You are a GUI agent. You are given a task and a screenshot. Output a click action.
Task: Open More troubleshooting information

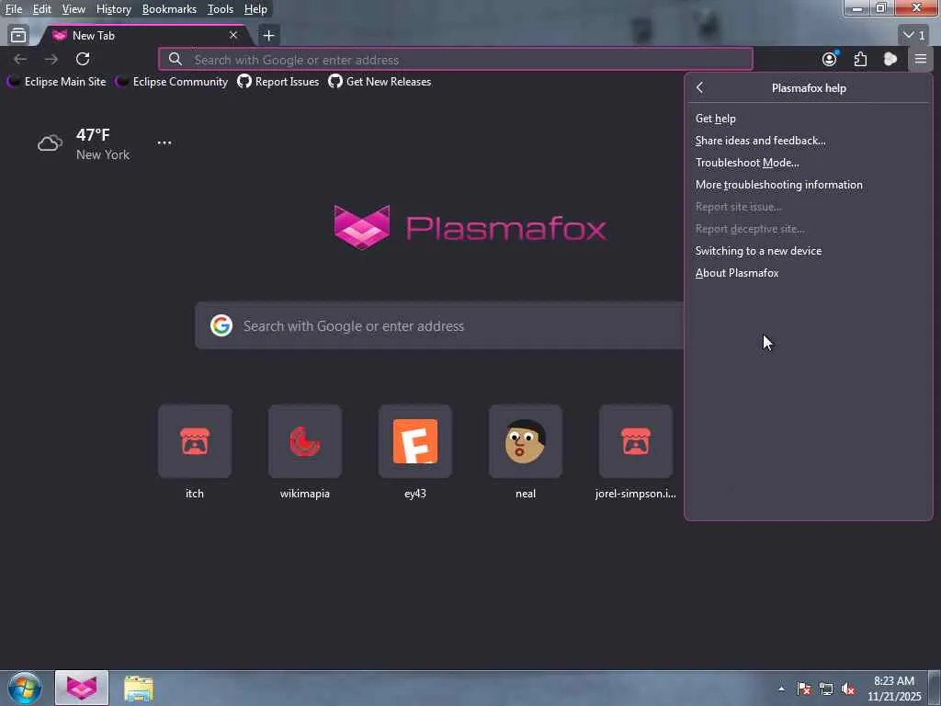coord(809,185)
